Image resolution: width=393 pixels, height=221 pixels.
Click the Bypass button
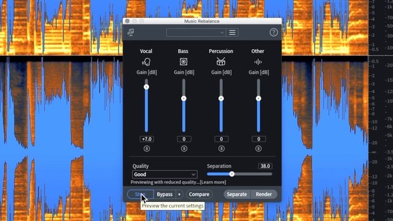pos(165,194)
